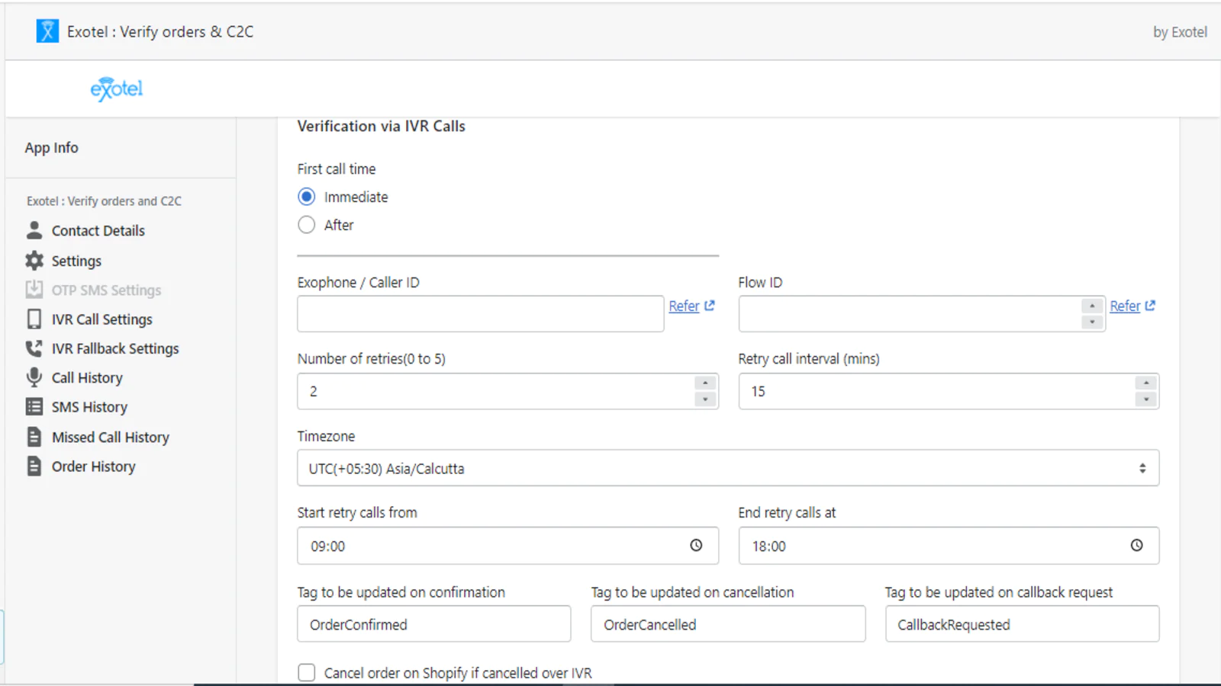The image size is (1221, 686).
Task: Click the Order History document icon
Action: tap(34, 466)
